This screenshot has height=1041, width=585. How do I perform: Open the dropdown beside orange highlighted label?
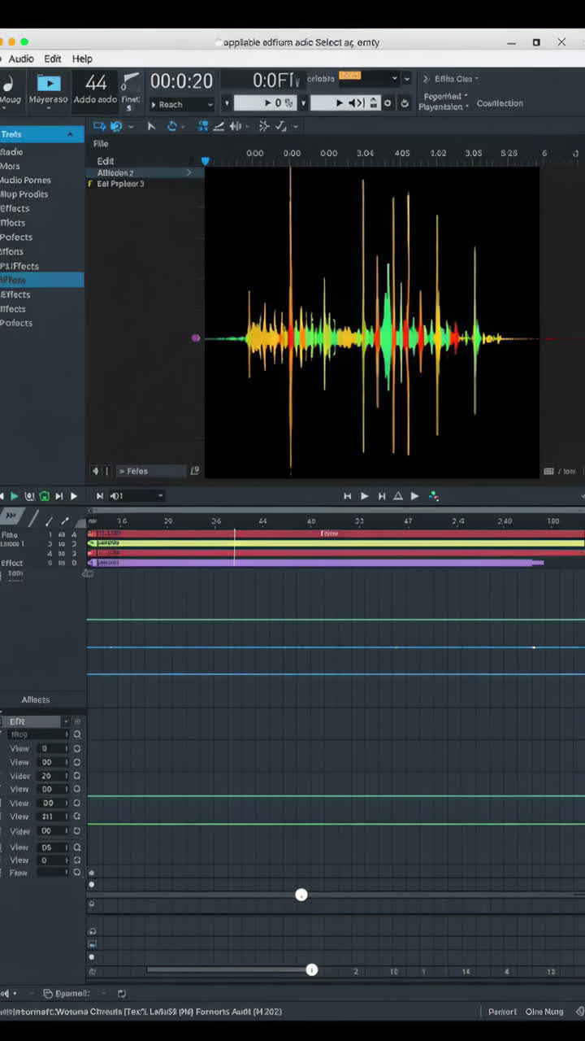tap(395, 78)
